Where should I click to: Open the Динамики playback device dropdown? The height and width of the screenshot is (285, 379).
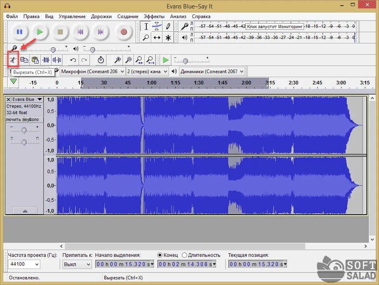click(x=212, y=72)
